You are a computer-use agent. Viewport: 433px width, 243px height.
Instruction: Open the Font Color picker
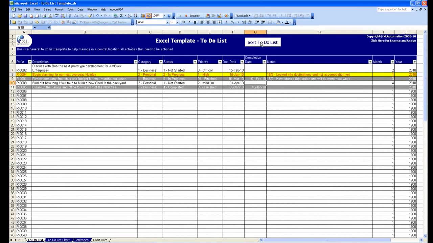click(x=287, y=22)
